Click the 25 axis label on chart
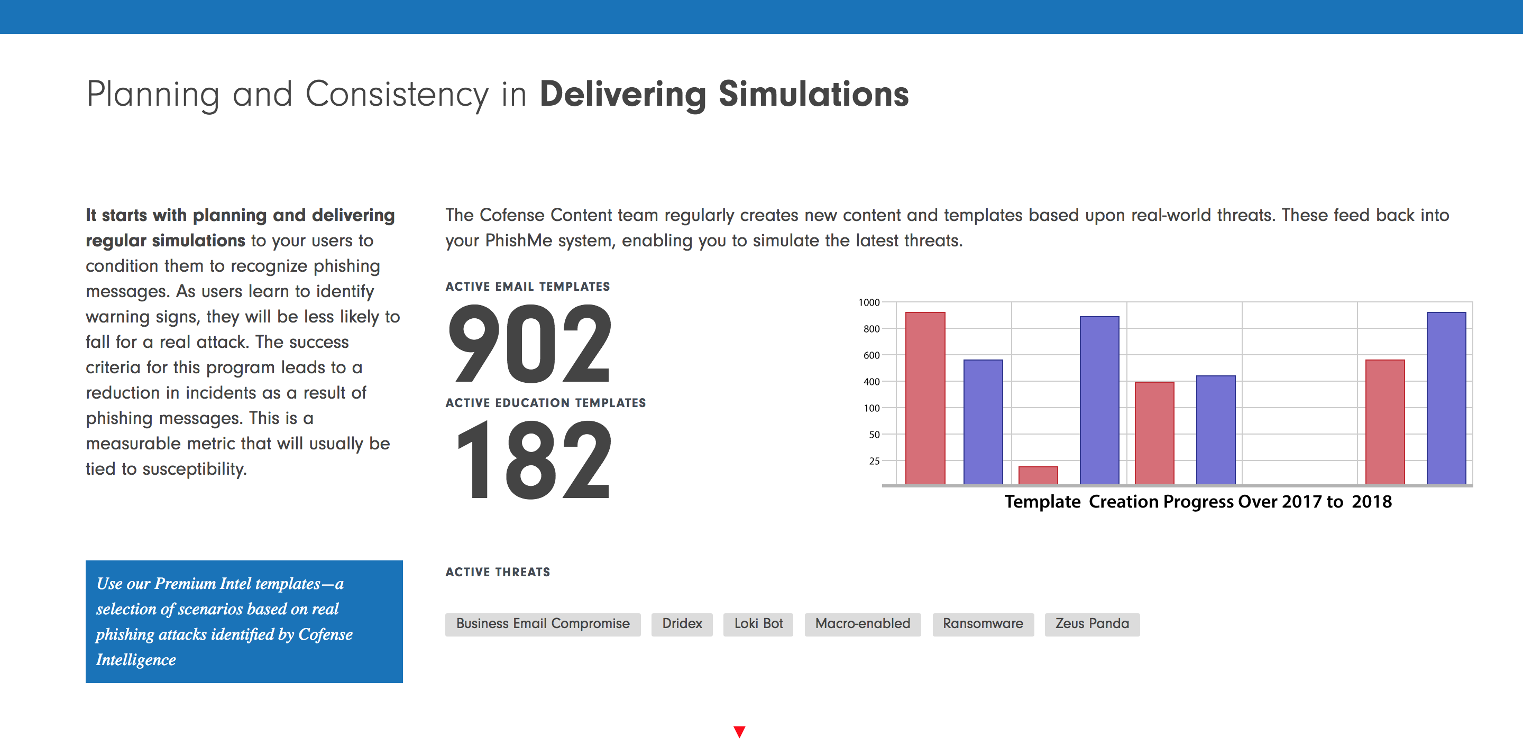 coord(874,461)
